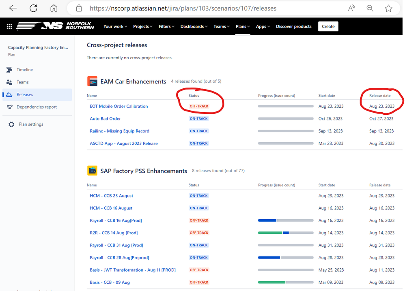
Task: Open the Dependencies report icon in the sidebar
Action: 10,107
